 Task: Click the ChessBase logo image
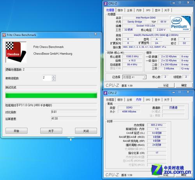16,52
